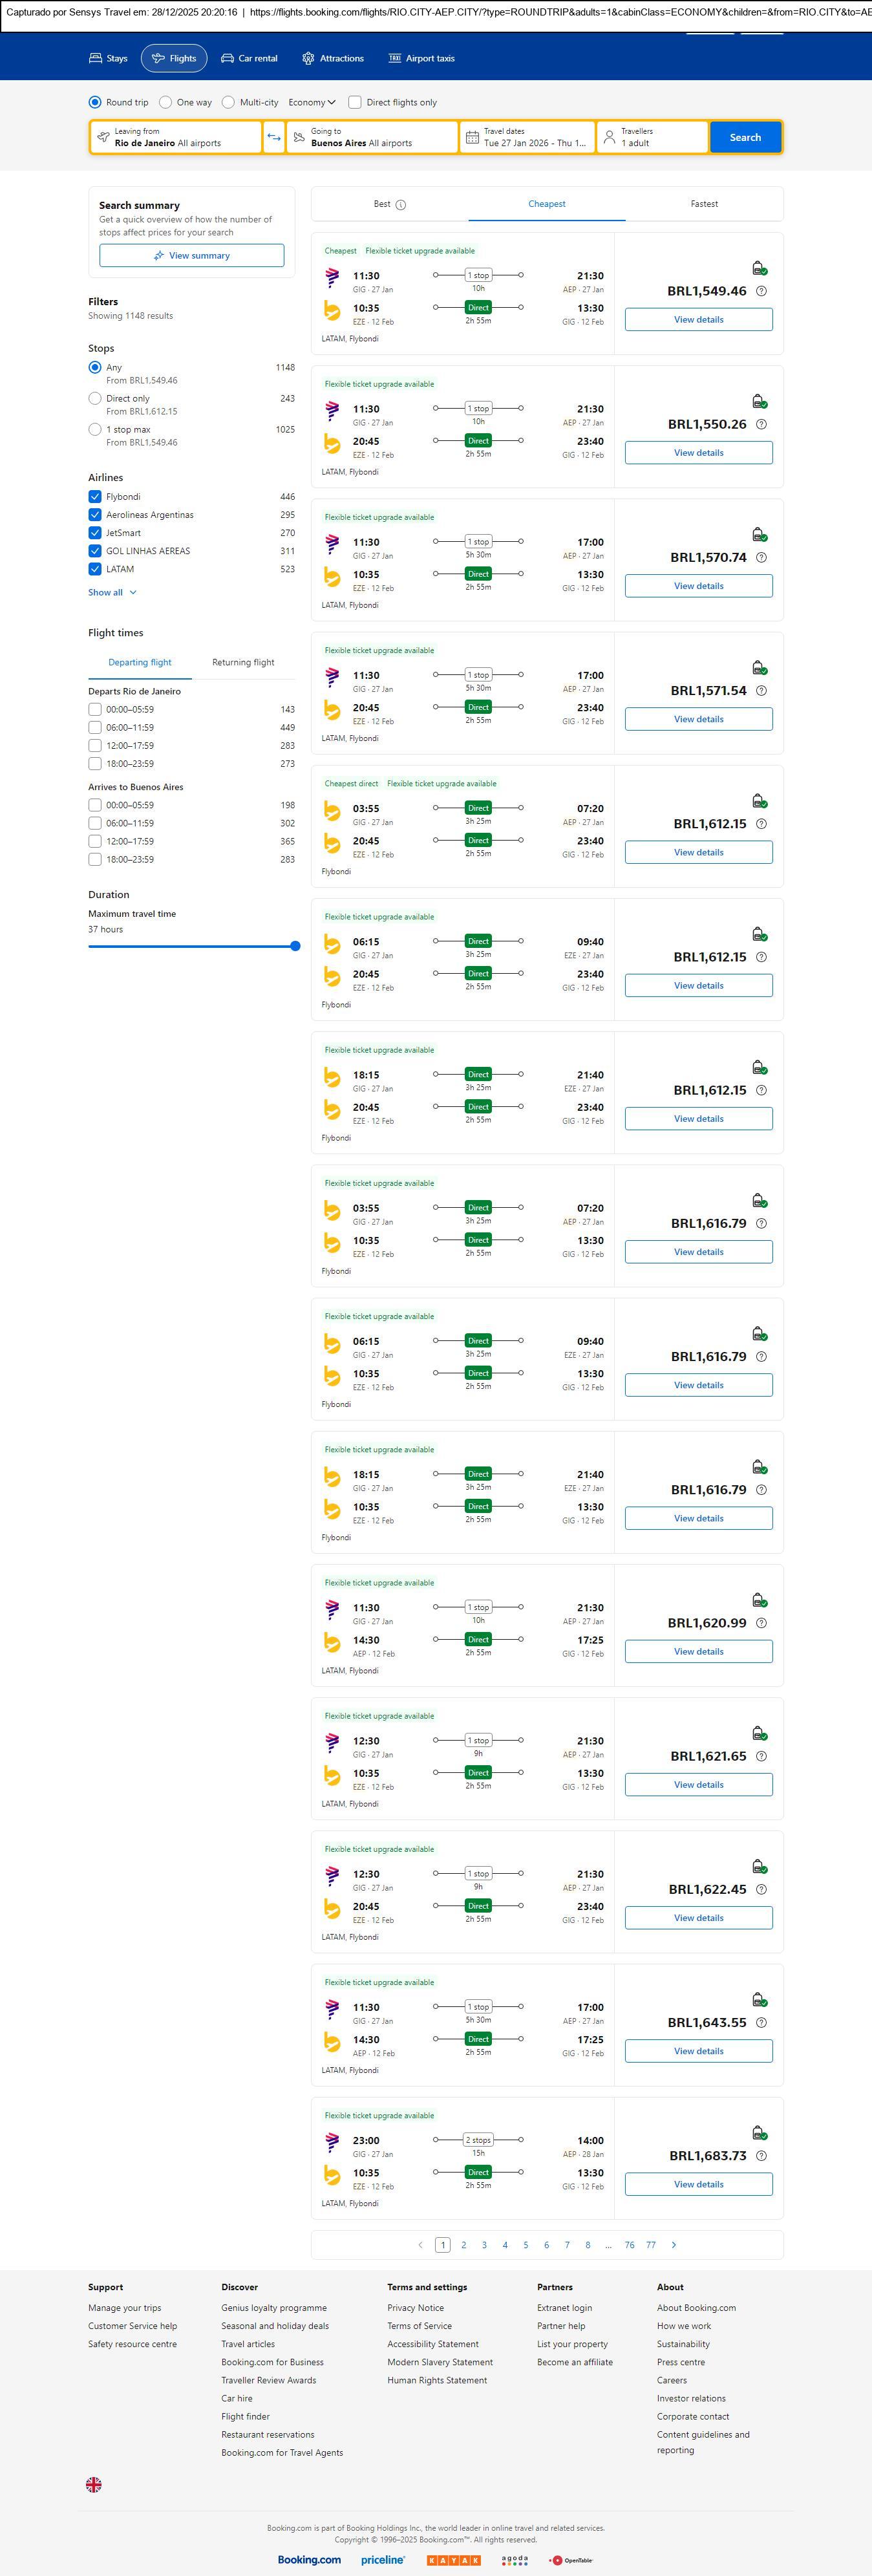Expand airlines list with Show all
The image size is (872, 2576).
tap(112, 593)
